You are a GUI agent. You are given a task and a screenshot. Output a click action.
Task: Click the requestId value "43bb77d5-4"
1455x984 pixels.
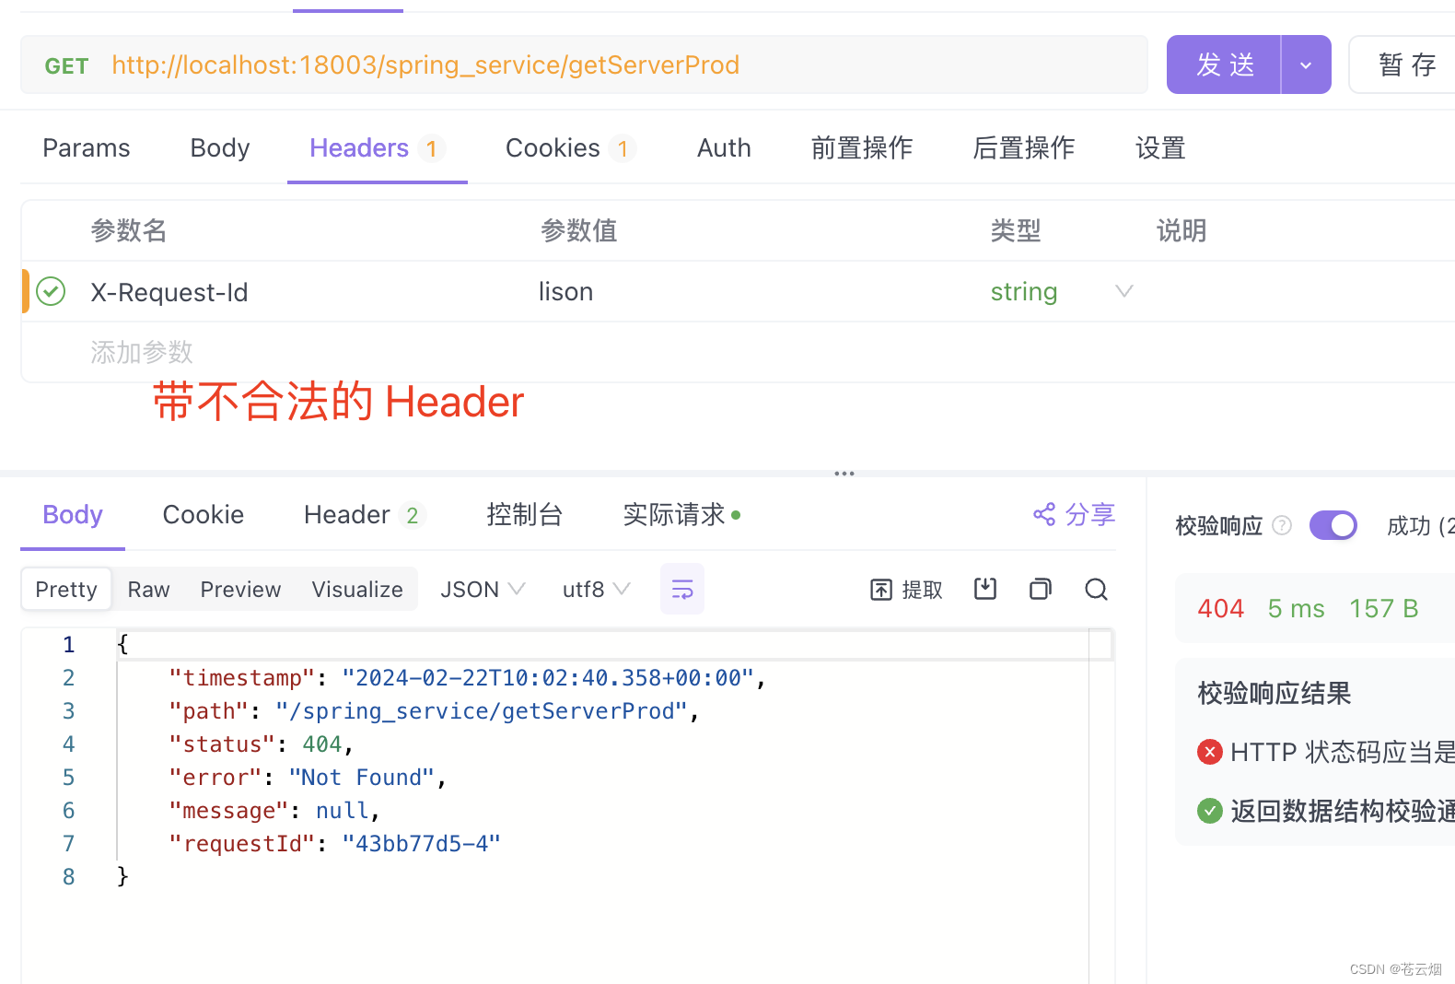[x=421, y=844]
